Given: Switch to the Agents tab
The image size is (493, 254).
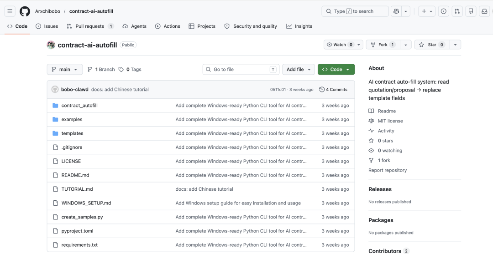Looking at the screenshot, I should pyautogui.click(x=135, y=26).
